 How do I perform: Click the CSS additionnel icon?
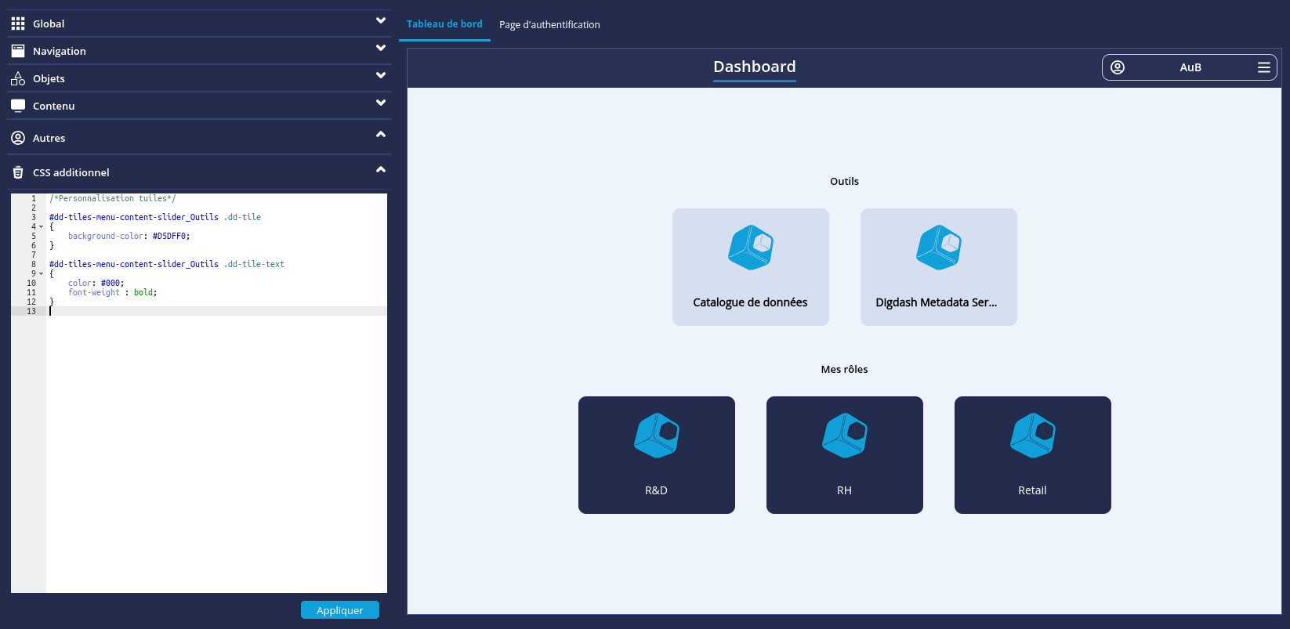18,172
